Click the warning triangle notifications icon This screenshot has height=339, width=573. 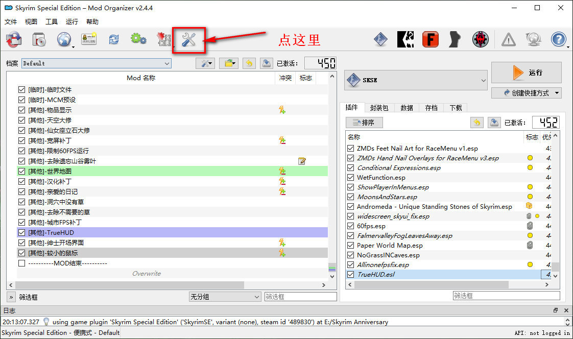tap(508, 40)
